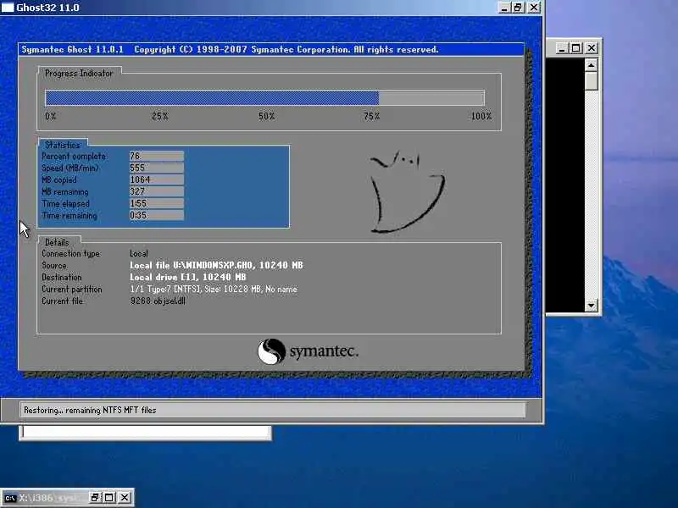
Task: Minimize the Ghost32 11.0 window
Action: coord(504,8)
